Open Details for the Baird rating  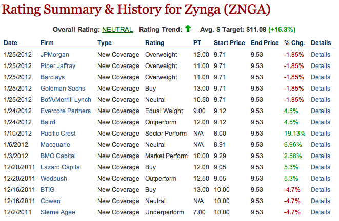point(321,122)
